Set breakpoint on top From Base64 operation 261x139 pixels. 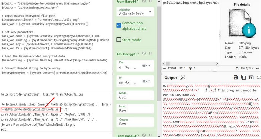[x=150, y=1]
